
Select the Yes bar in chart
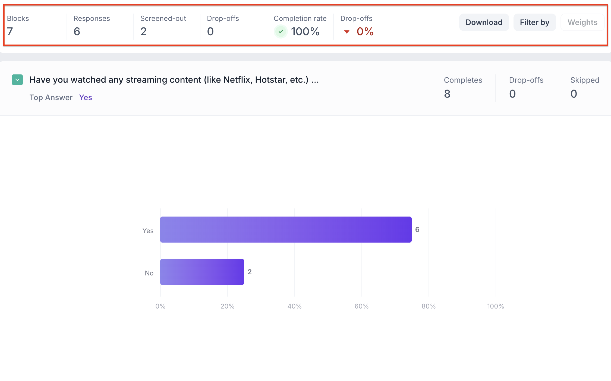286,229
